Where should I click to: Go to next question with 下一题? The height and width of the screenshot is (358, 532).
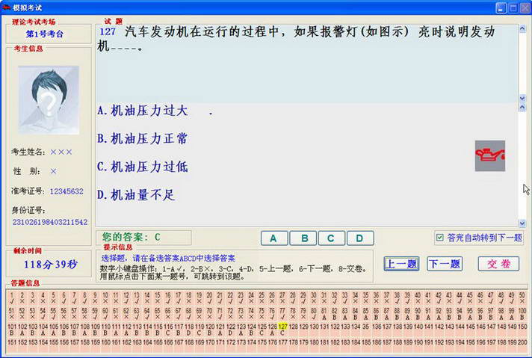(x=445, y=264)
